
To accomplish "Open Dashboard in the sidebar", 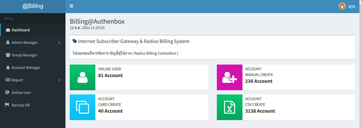I will tap(20, 30).
